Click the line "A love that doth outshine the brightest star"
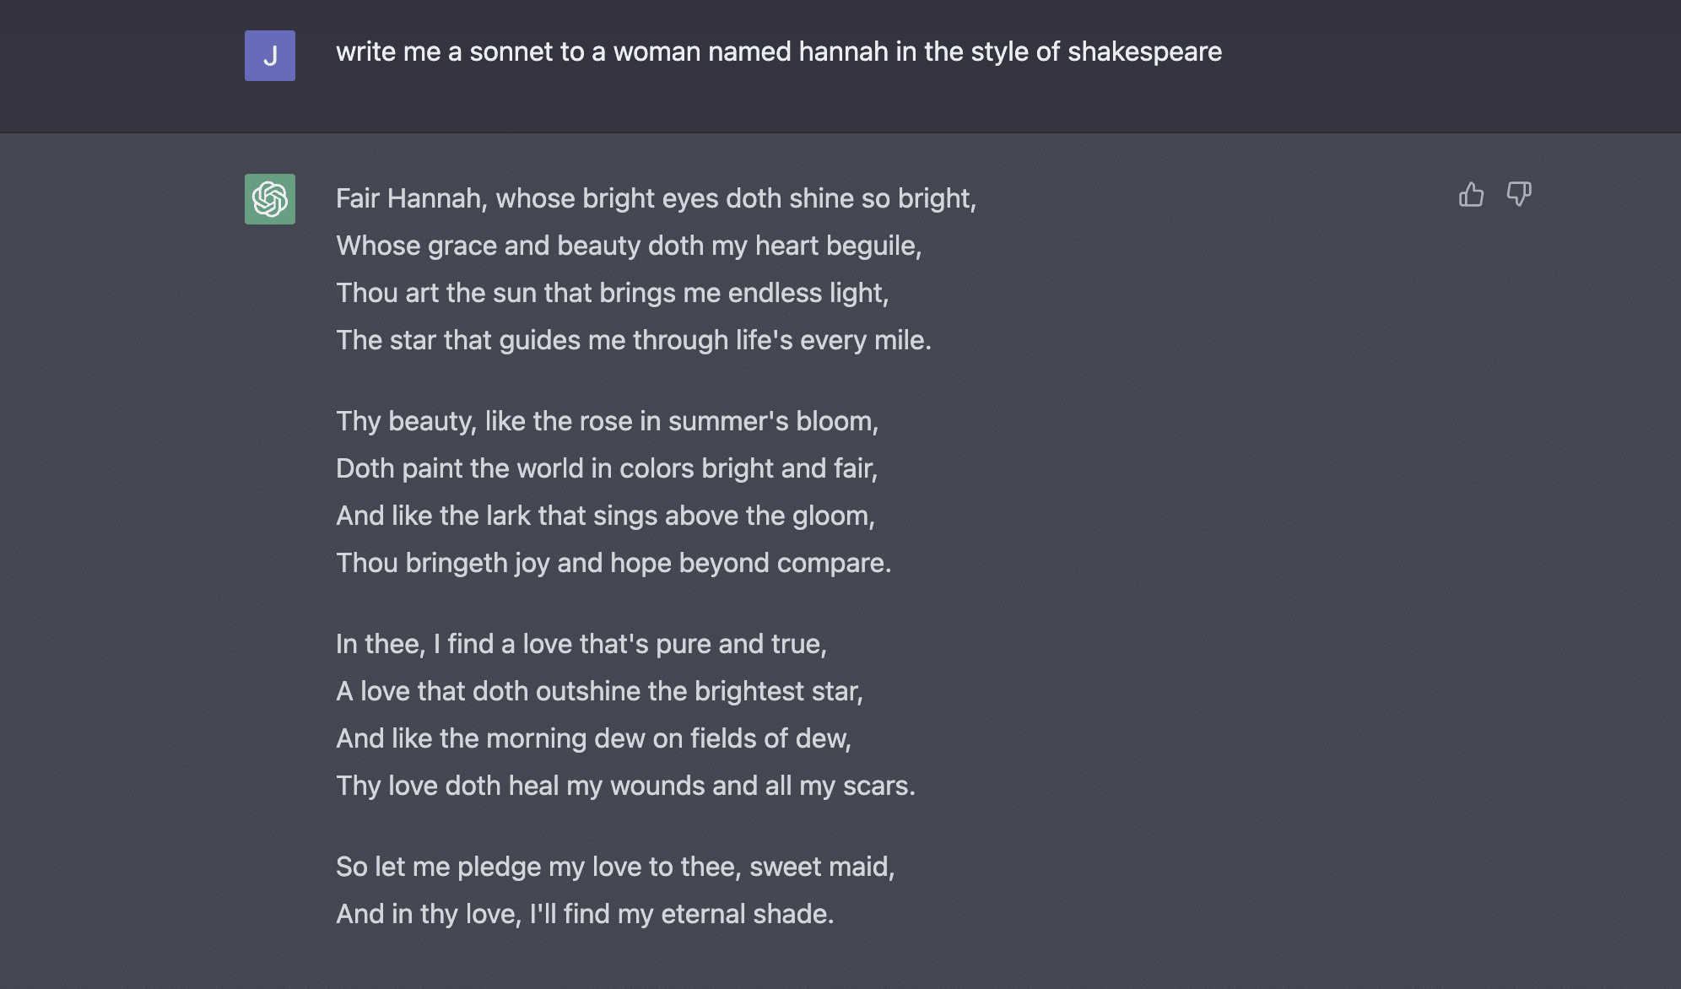This screenshot has width=1681, height=989. 599,691
